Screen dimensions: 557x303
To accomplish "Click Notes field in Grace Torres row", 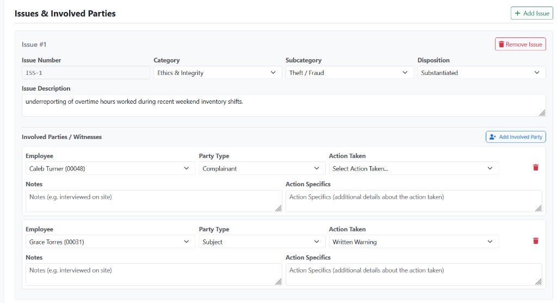I will [153, 274].
